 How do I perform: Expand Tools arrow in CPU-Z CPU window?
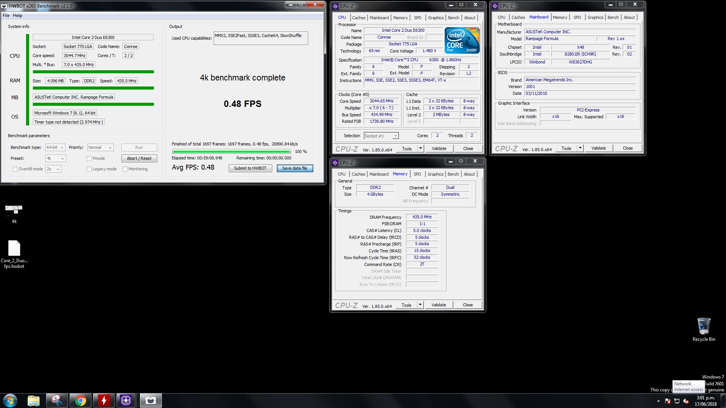pyautogui.click(x=420, y=148)
